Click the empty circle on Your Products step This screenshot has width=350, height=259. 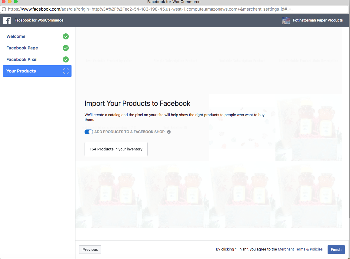pos(66,71)
